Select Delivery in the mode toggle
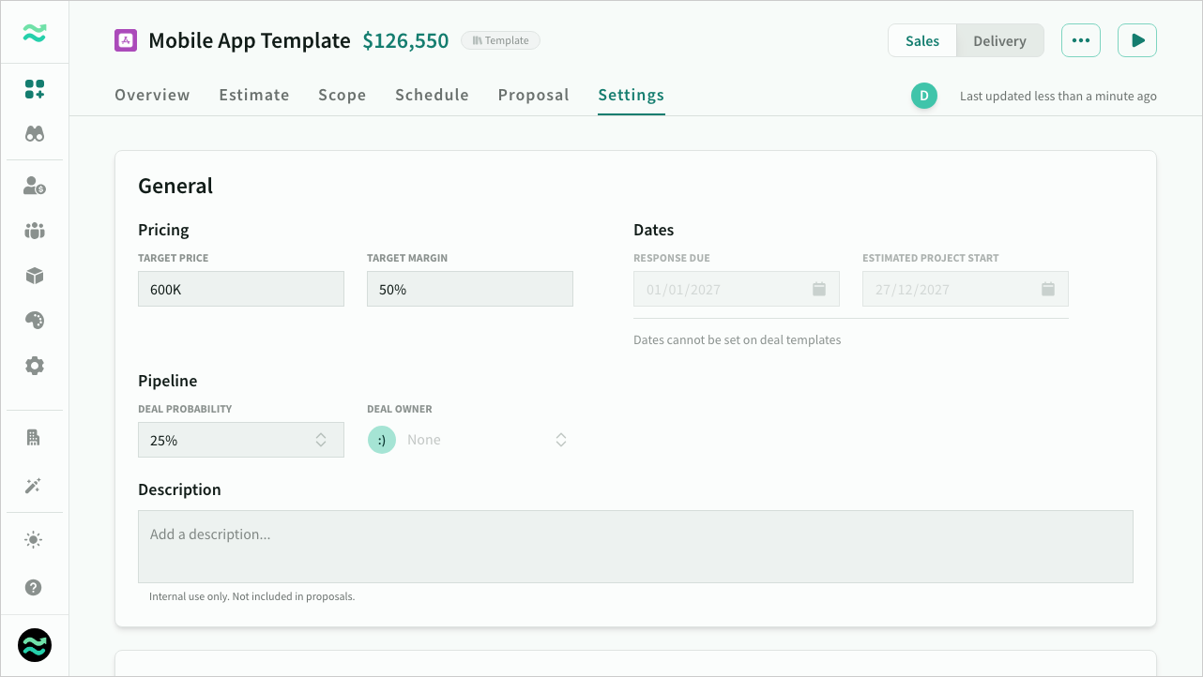This screenshot has height=677, width=1203. click(x=999, y=40)
